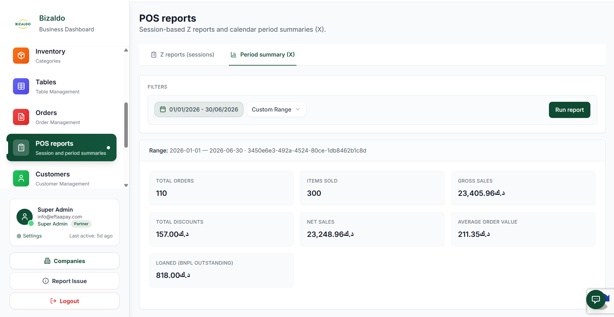This screenshot has height=317, width=614.
Task: Click the Total Discounts value 157.00
Action: coord(172,234)
